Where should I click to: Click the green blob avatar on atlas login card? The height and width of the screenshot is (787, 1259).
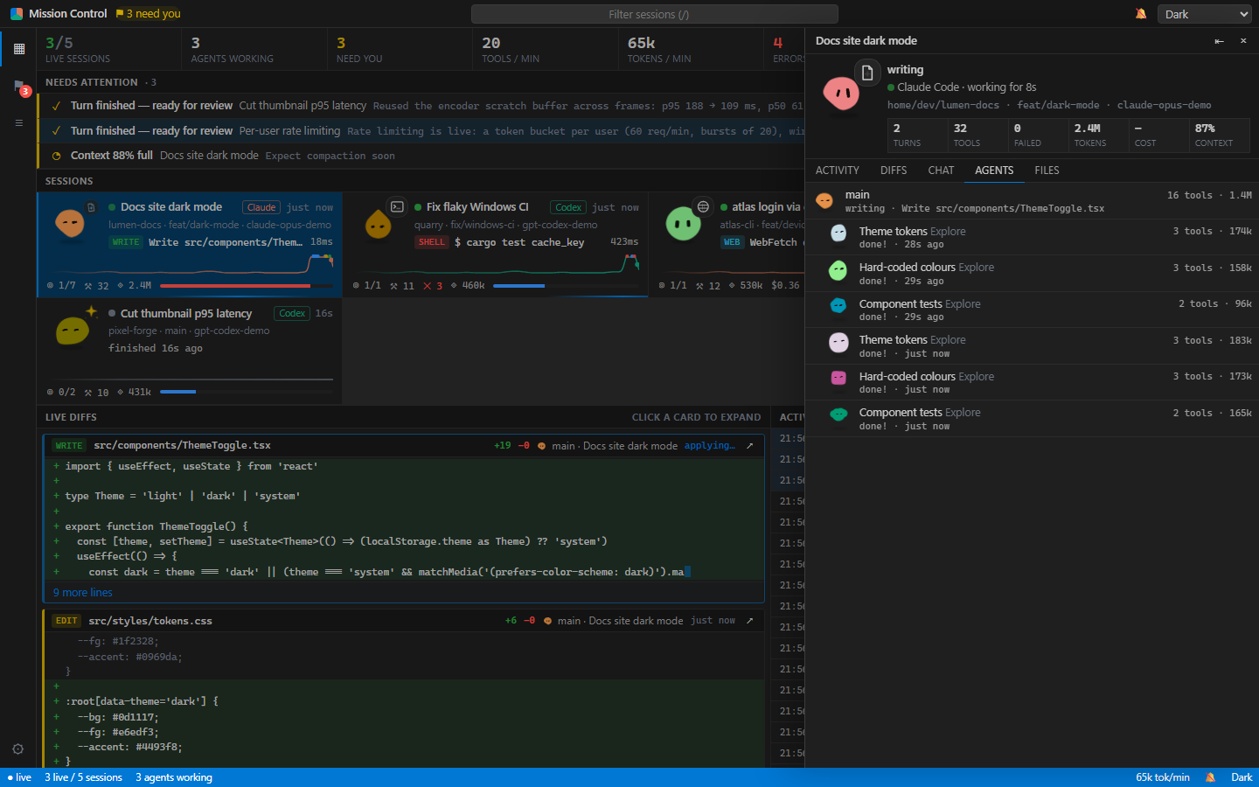(x=683, y=224)
